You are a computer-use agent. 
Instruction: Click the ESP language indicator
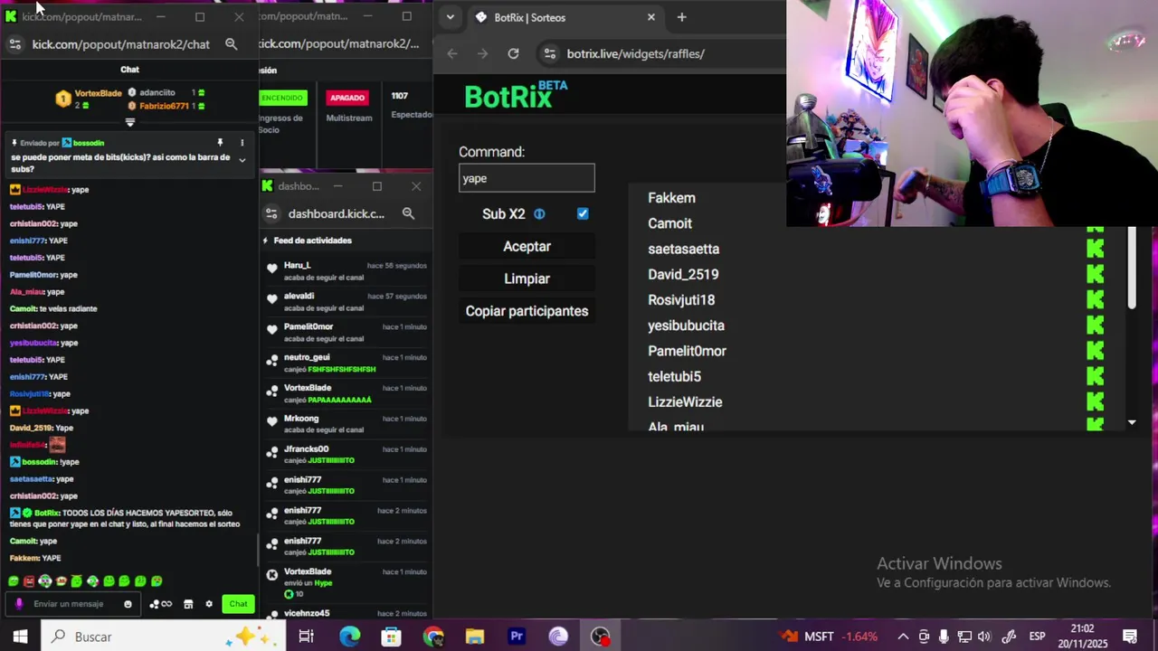[1037, 637]
